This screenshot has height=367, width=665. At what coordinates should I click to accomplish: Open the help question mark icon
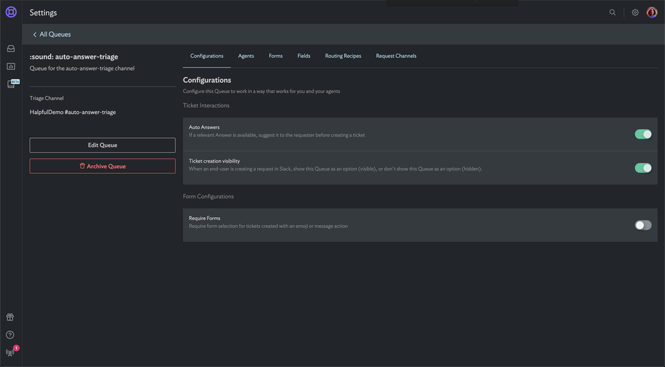coord(10,335)
